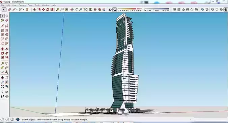
Task: Expand the Rectangle shape dropdown arrow
Action: coord(30,10)
